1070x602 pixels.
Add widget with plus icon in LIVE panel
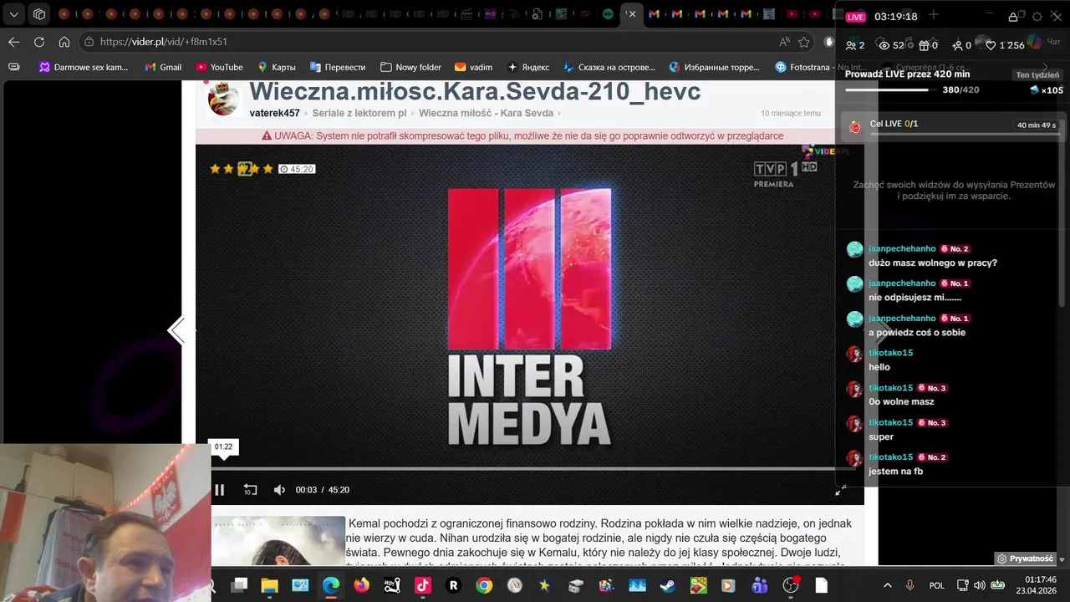pyautogui.click(x=934, y=16)
